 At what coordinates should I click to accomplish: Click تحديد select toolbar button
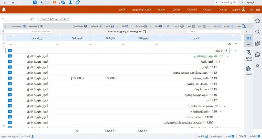pos(179,26)
